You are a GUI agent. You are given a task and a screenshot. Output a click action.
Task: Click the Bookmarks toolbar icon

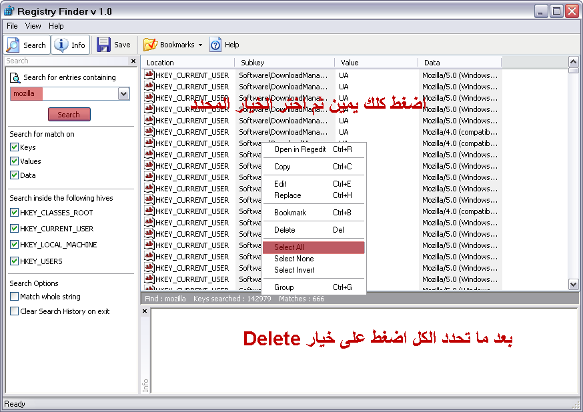(x=151, y=45)
